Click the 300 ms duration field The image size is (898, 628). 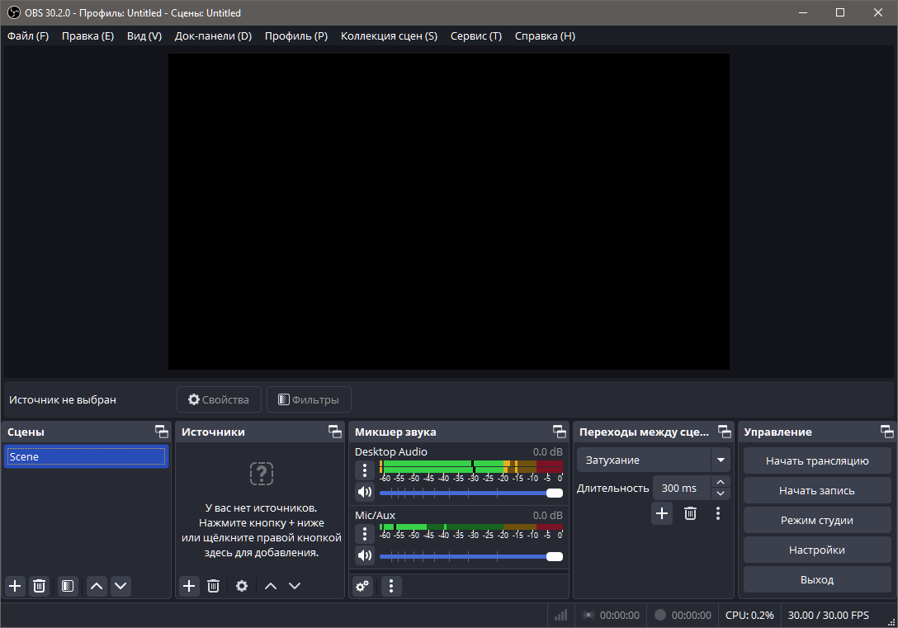point(682,489)
